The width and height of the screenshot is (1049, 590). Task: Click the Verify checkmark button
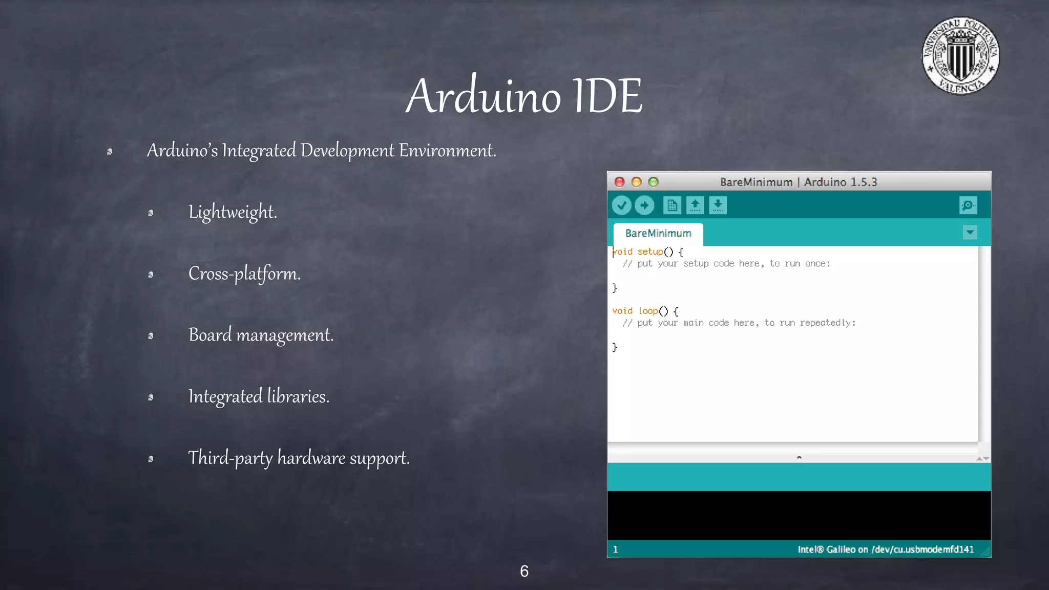[621, 205]
